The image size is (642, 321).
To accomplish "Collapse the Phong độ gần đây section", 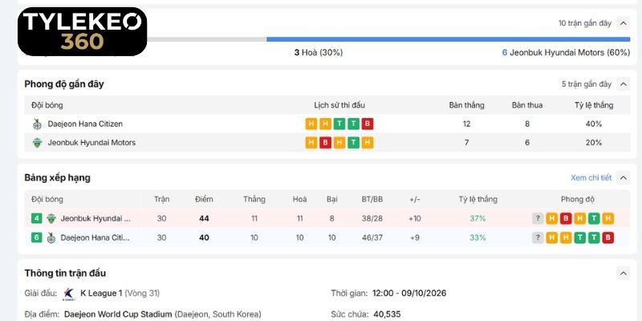I will coord(624,84).
